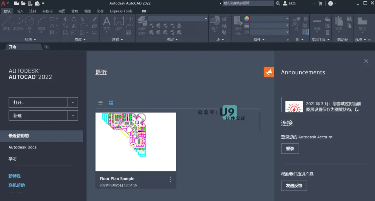This screenshot has width=375, height=201.
Task: Click the Help question mark icon
Action: click(331, 3)
